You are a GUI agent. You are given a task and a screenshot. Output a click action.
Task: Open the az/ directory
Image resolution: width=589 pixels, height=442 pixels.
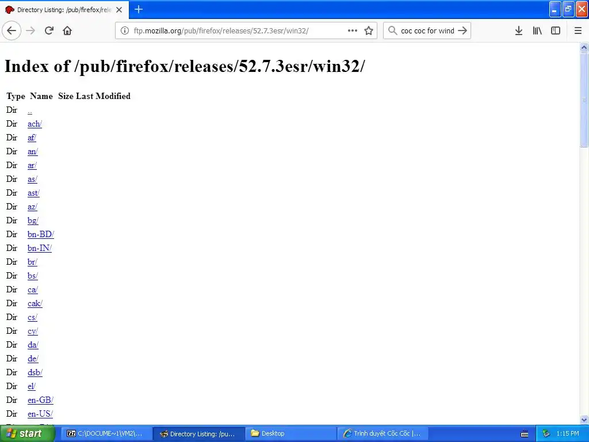[32, 207]
